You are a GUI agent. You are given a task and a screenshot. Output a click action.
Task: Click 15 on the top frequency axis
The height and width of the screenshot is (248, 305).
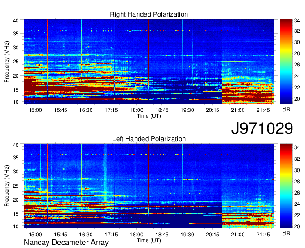tap(16, 90)
